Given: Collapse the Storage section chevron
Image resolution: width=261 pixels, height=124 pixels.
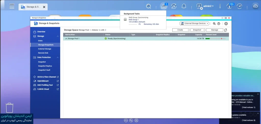Looking at the screenshot, I should [x=58, y=36].
